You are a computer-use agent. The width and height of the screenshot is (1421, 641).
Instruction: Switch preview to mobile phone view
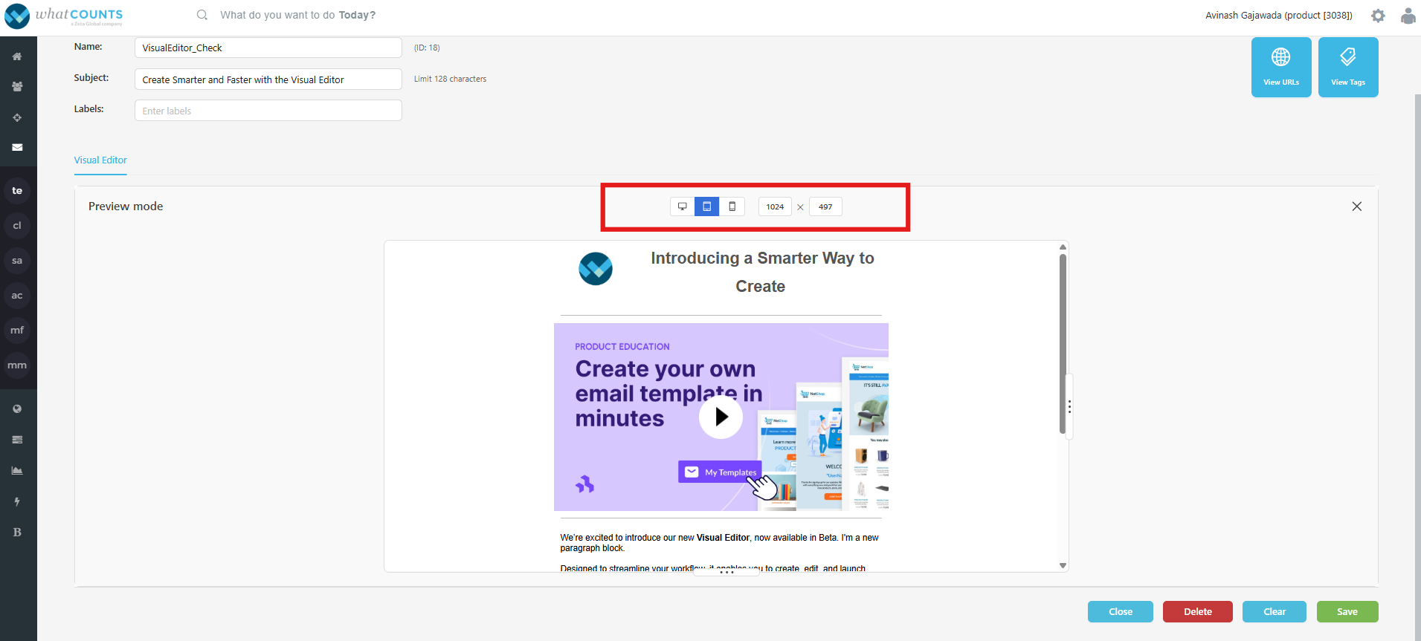[x=732, y=206]
